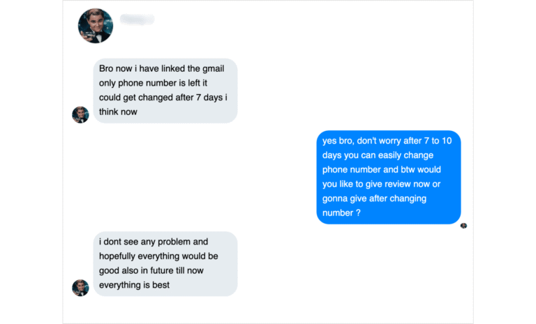This screenshot has height=324, width=536.
Task: Click 'you like to give review now' line
Action: click(x=382, y=185)
